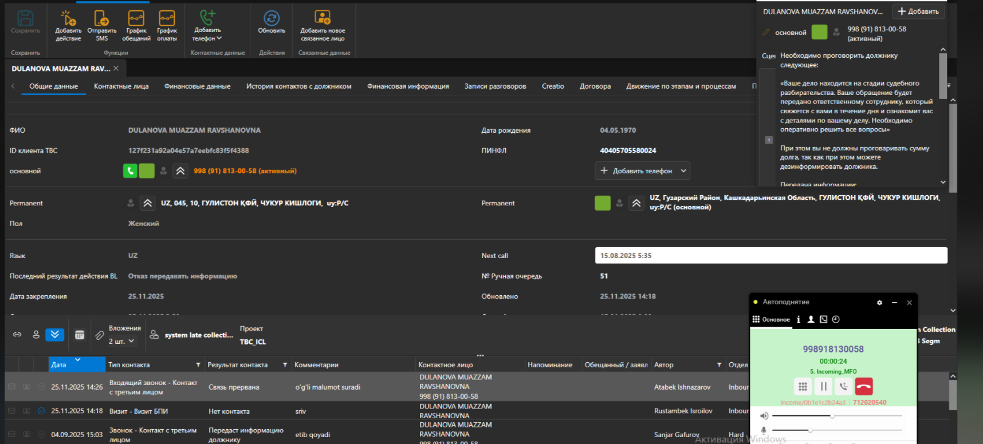Dial the основной number with green phone icon
Viewport: 983px width, 444px height.
click(x=130, y=171)
